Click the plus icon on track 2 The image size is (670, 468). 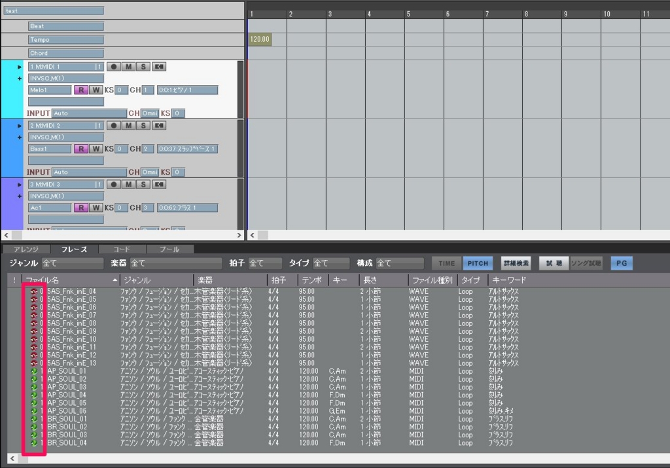[19, 137]
